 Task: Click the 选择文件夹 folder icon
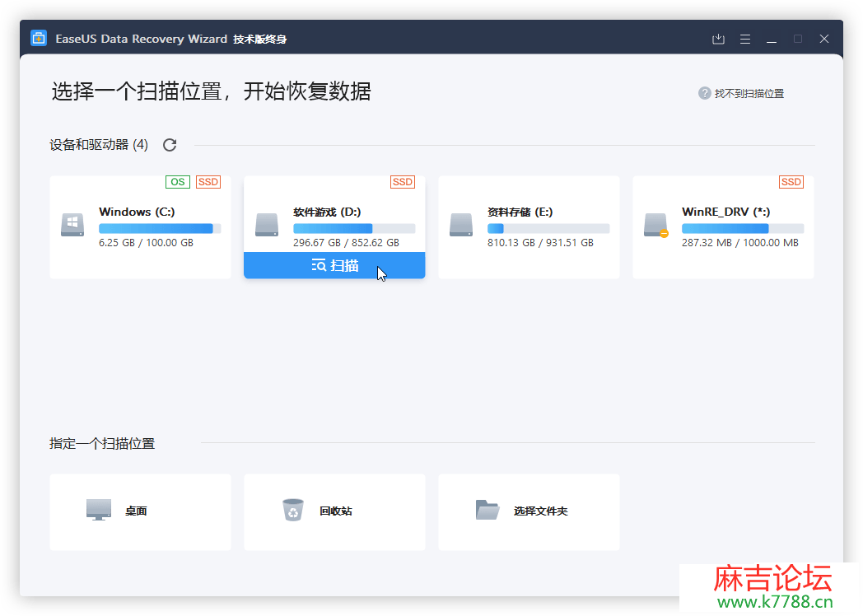(487, 510)
